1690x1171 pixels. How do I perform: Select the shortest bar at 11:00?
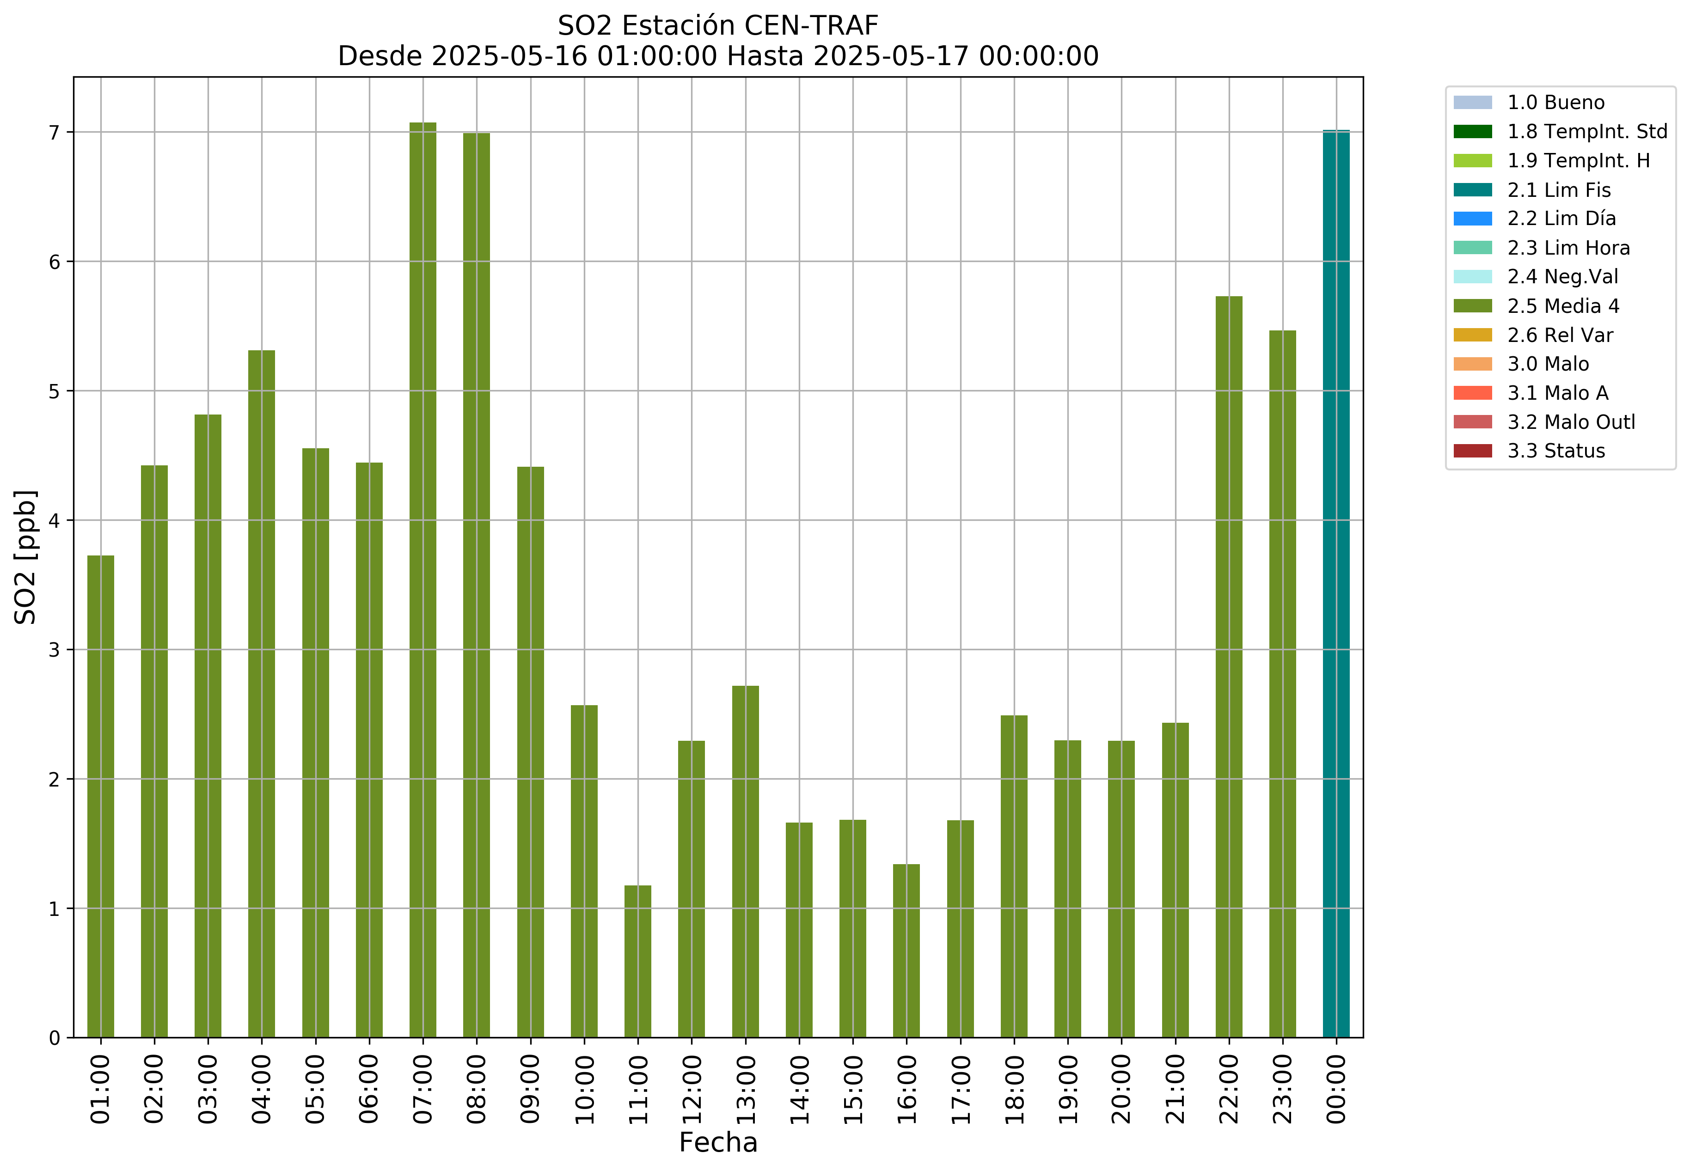[638, 961]
